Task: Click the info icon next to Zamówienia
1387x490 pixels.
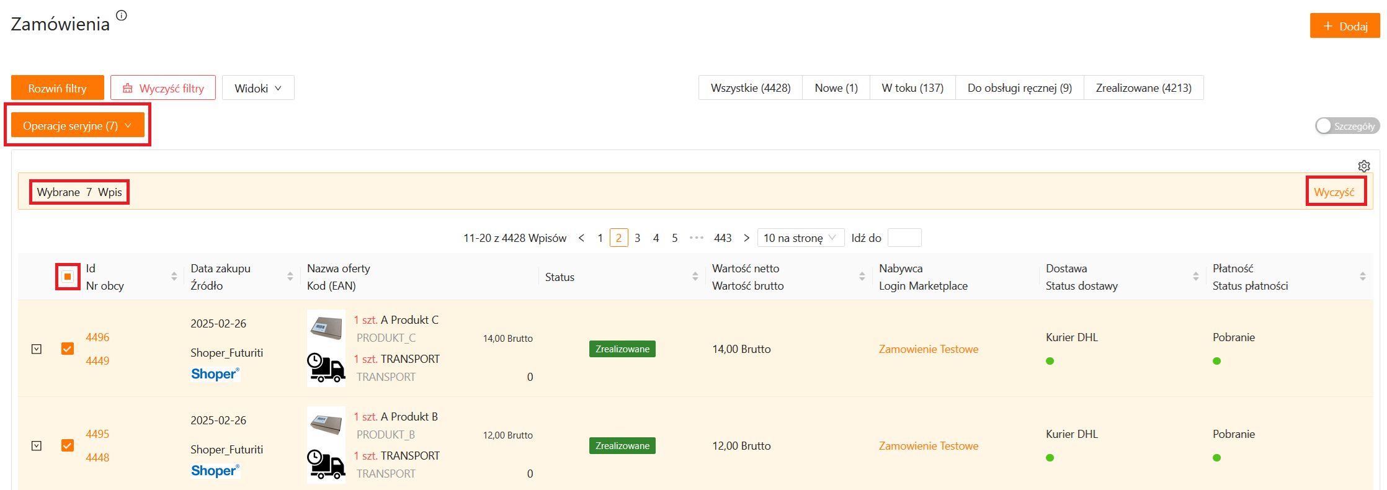Action: coord(122,16)
